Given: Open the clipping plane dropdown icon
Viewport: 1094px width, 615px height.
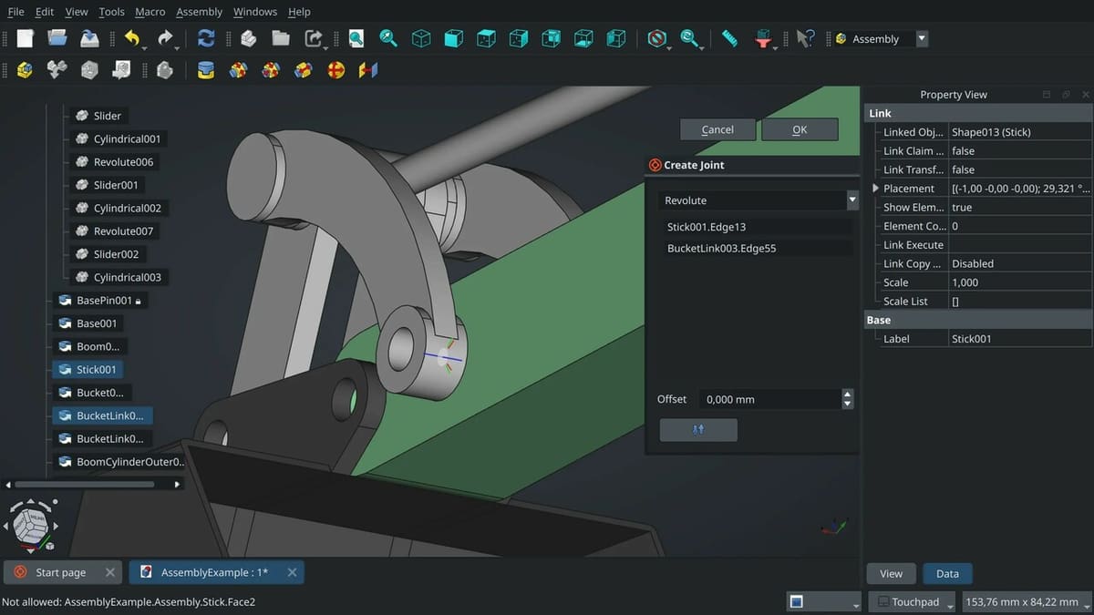Looking at the screenshot, I should coord(764,38).
